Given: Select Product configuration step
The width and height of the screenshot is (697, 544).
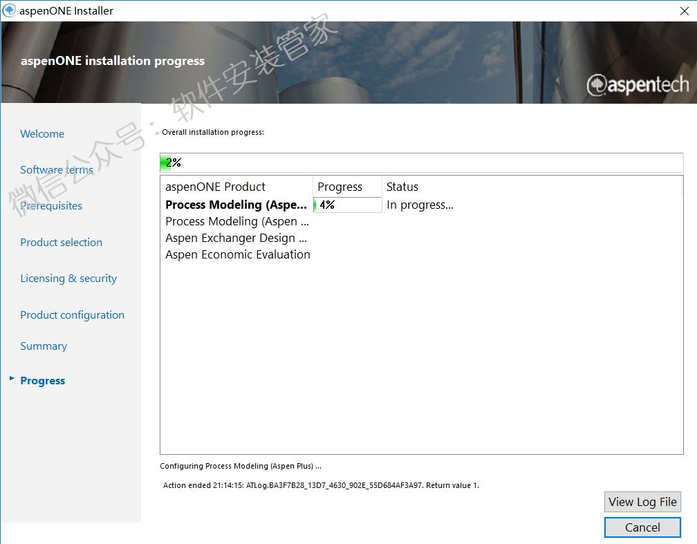Looking at the screenshot, I should [x=72, y=315].
